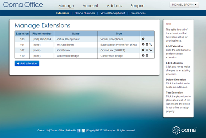Place test call to Kimi Brown extension
Screen dimensions: 206x138
151,50
